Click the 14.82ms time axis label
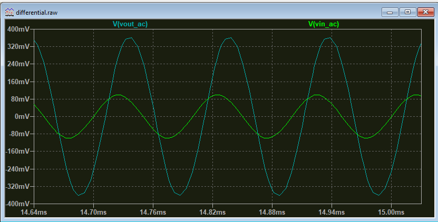The image size is (438, 222). [212, 212]
